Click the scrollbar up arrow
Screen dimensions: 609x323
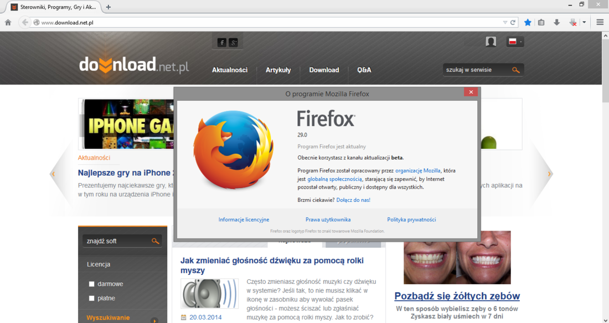605,35
